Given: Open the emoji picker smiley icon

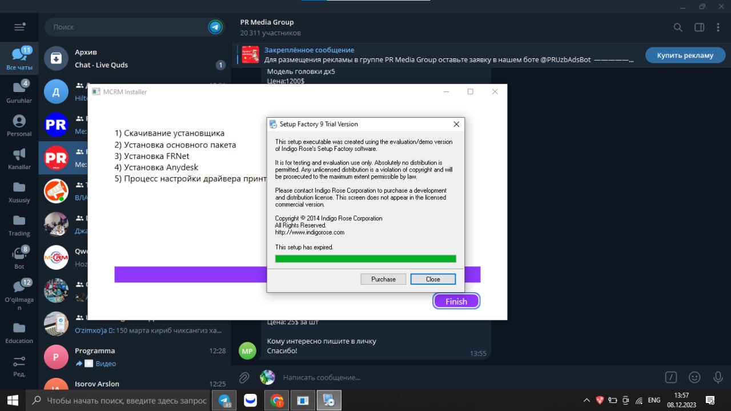Looking at the screenshot, I should [x=694, y=377].
